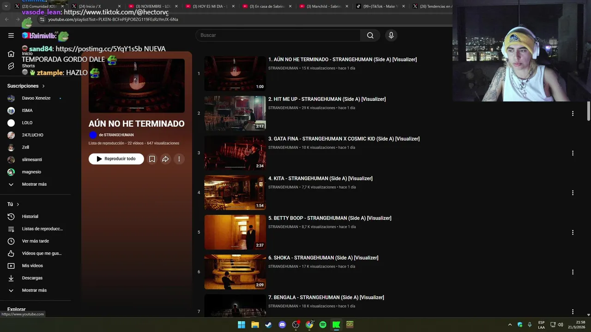Open File Explorer from the taskbar
The width and height of the screenshot is (591, 332).
pos(255,325)
